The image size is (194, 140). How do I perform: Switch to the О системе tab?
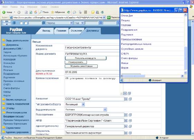(77, 31)
